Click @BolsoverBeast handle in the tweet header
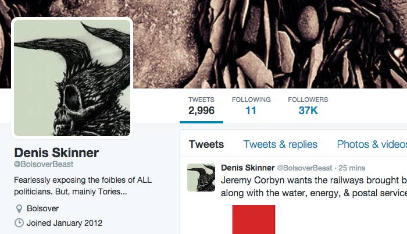The image size is (407, 234). [305, 168]
